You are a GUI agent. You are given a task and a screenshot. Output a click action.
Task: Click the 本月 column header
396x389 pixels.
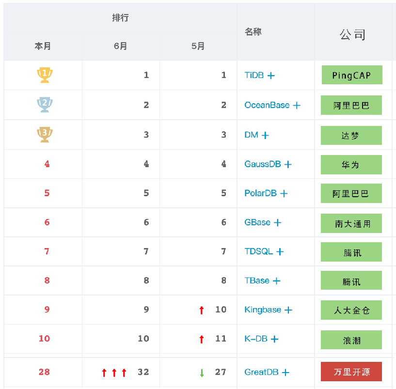tap(43, 47)
